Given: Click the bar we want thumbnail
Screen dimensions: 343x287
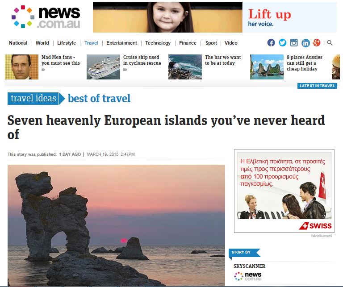Looking at the screenshot, I should [185, 67].
